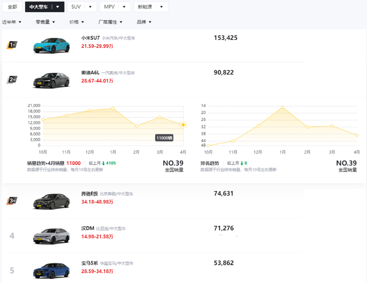Screen dimensions: 367x283
Task: Click the 小米汽车/中大型车 manufacturer text
Action: [x=119, y=38]
